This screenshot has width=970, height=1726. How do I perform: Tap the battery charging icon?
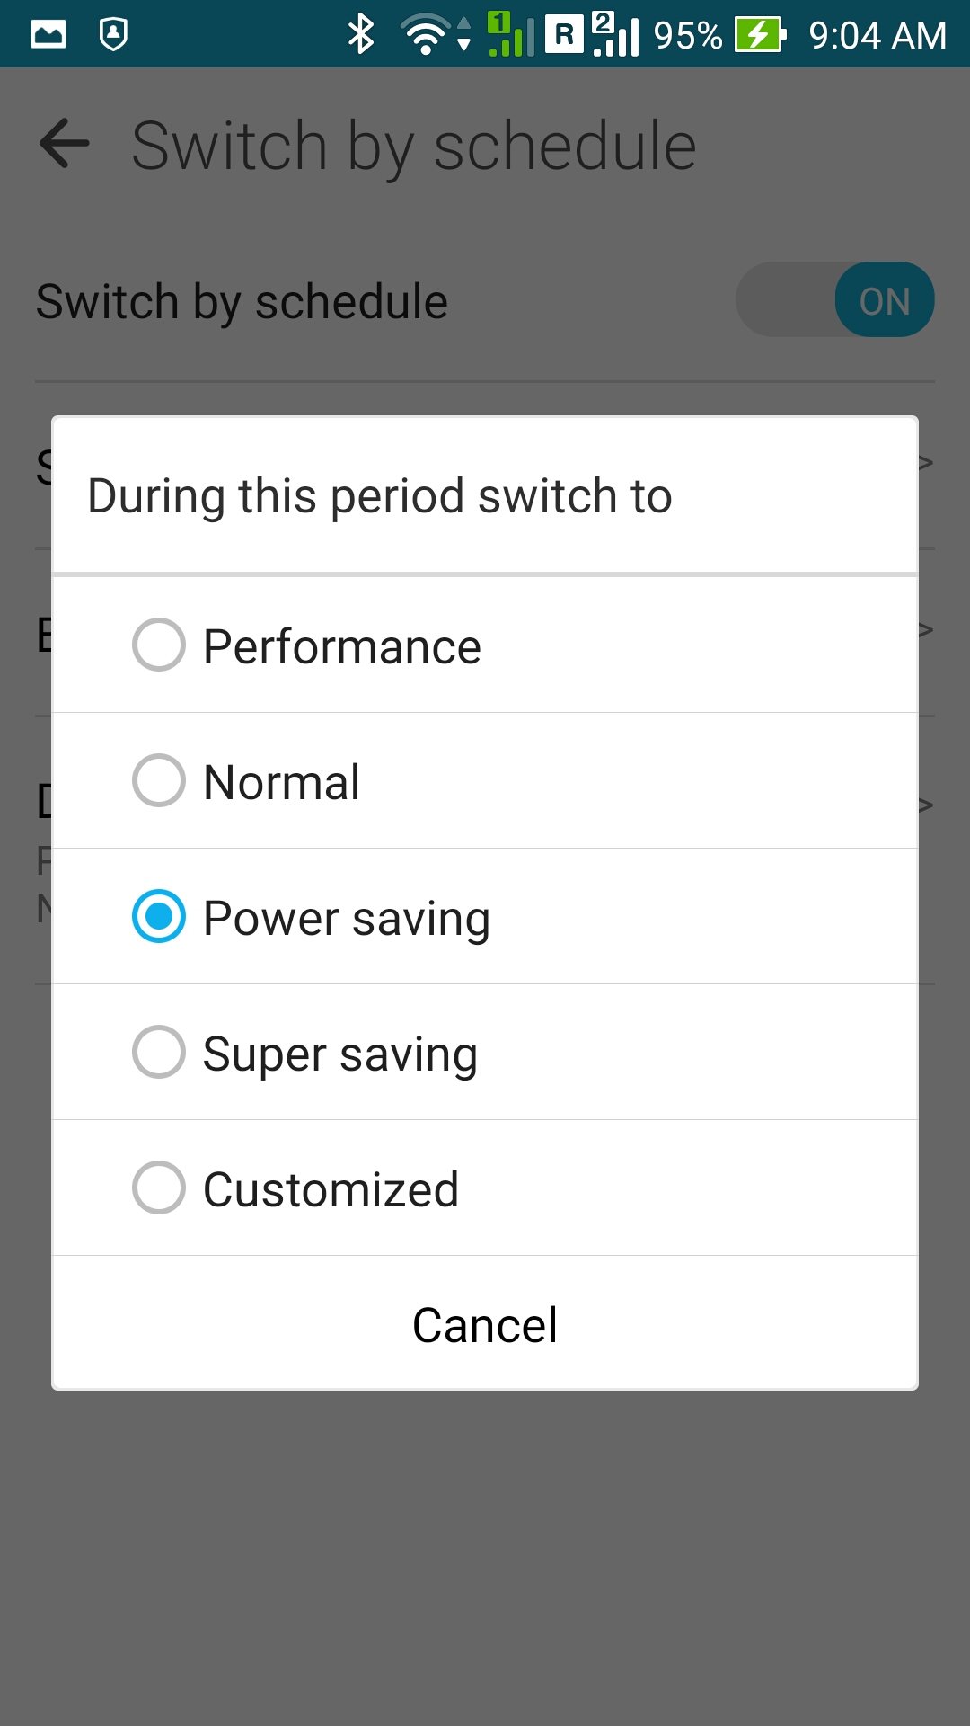click(760, 35)
